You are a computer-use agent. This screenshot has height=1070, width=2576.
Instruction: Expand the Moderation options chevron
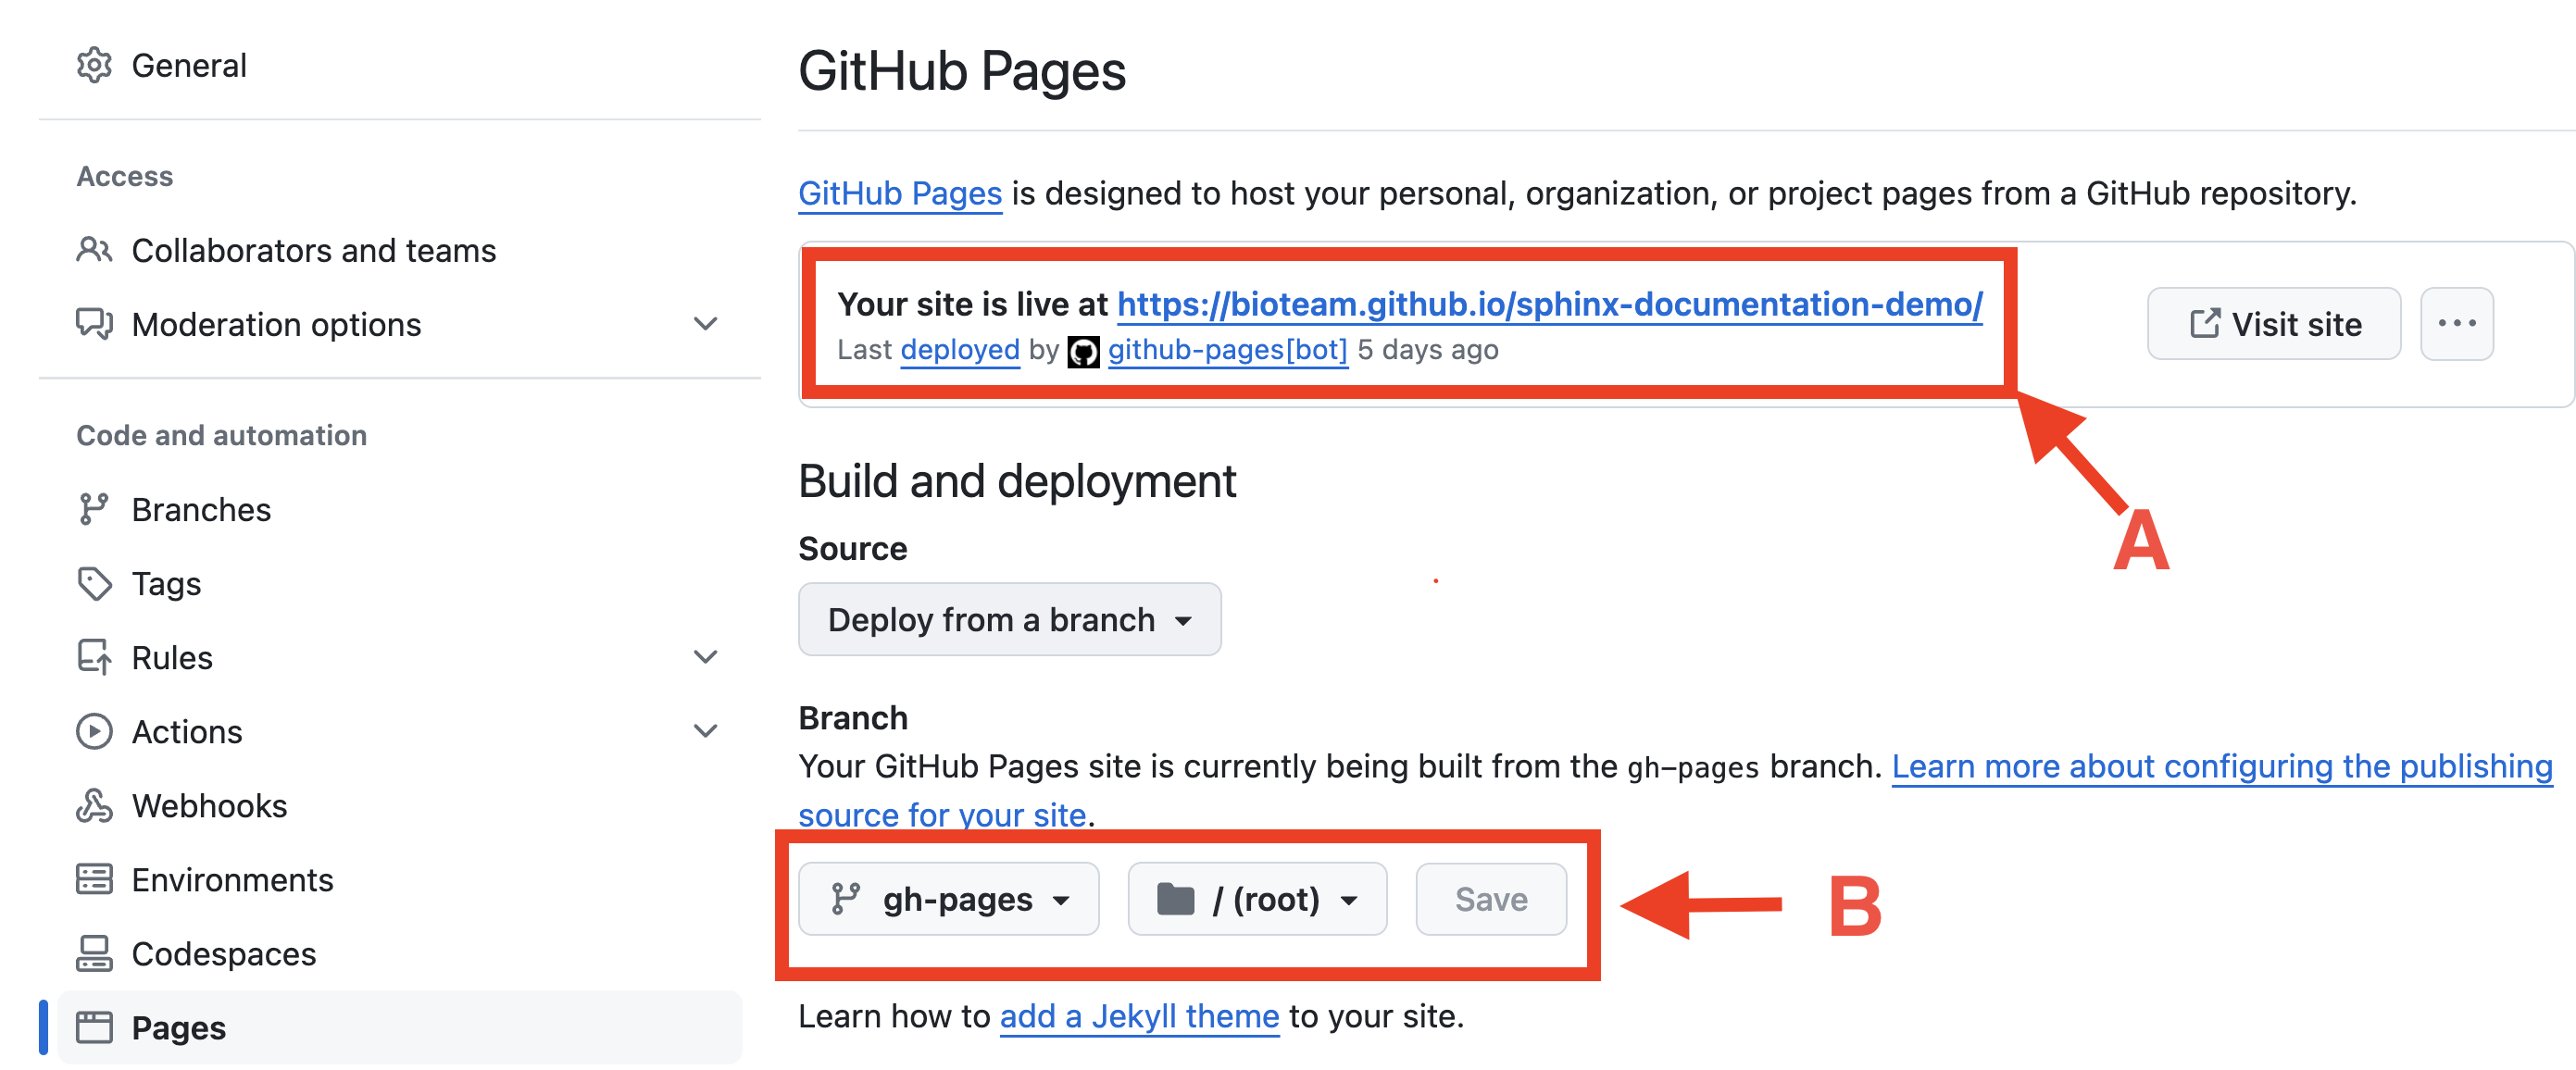click(705, 324)
